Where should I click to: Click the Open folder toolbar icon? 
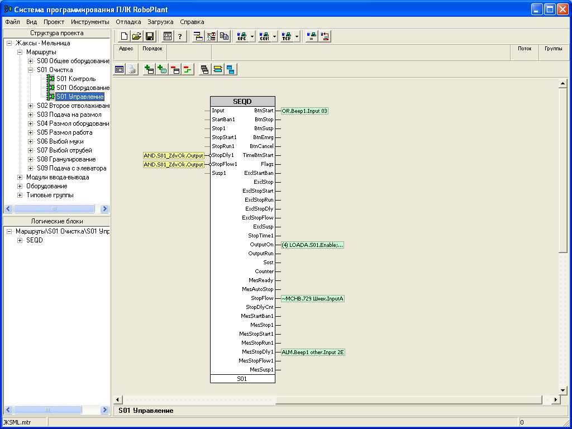click(x=137, y=36)
